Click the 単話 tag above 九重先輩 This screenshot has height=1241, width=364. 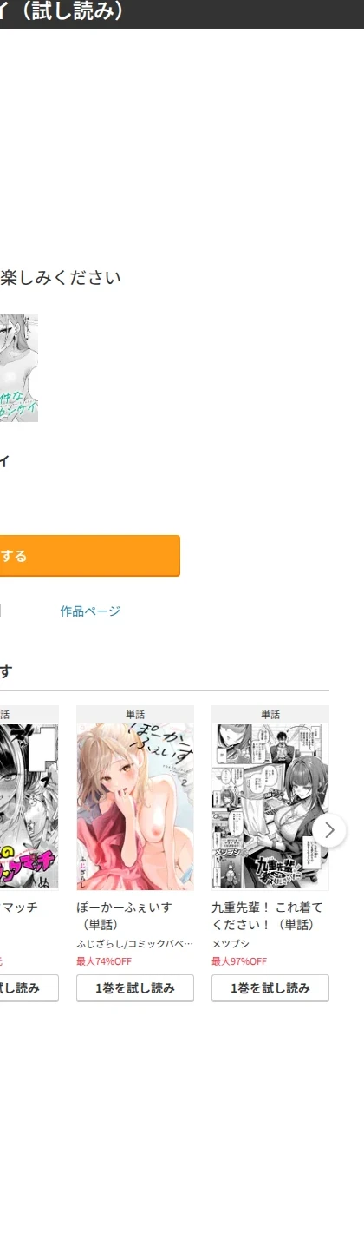click(x=270, y=715)
